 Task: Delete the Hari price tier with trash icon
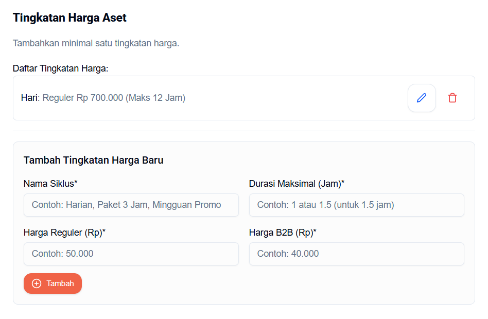click(x=452, y=98)
